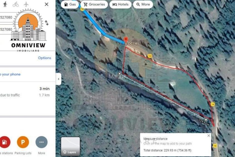The width and height of the screenshot is (235, 157).
Task: Close the directions panel
Action: click(46, 4)
